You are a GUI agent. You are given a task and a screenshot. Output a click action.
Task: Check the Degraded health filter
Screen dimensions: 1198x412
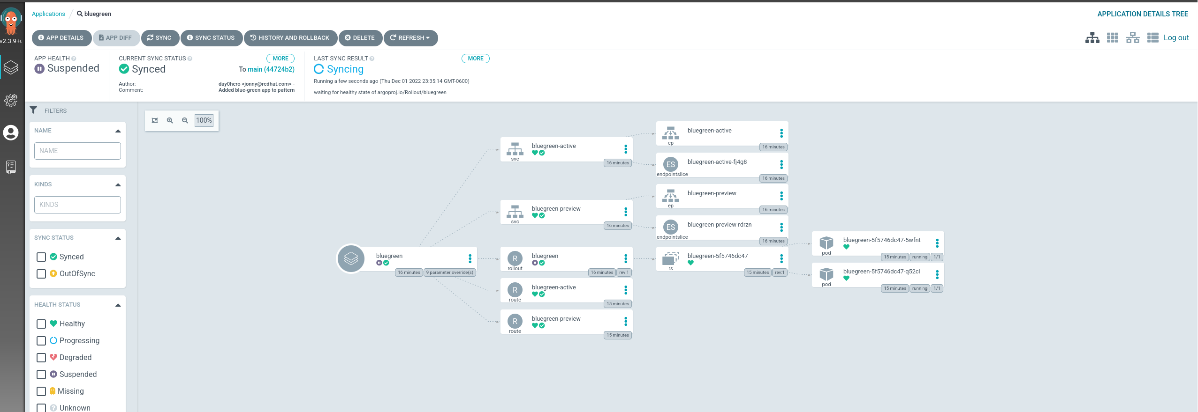point(41,358)
